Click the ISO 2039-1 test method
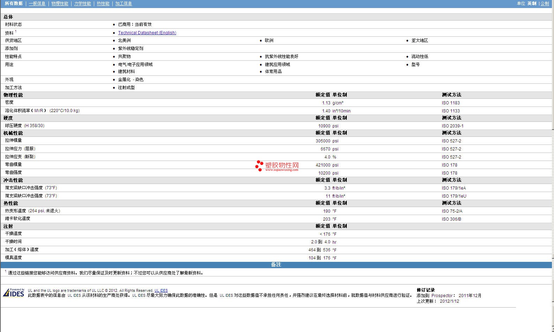Screen dimensions: 554x332 pyautogui.click(x=452, y=126)
